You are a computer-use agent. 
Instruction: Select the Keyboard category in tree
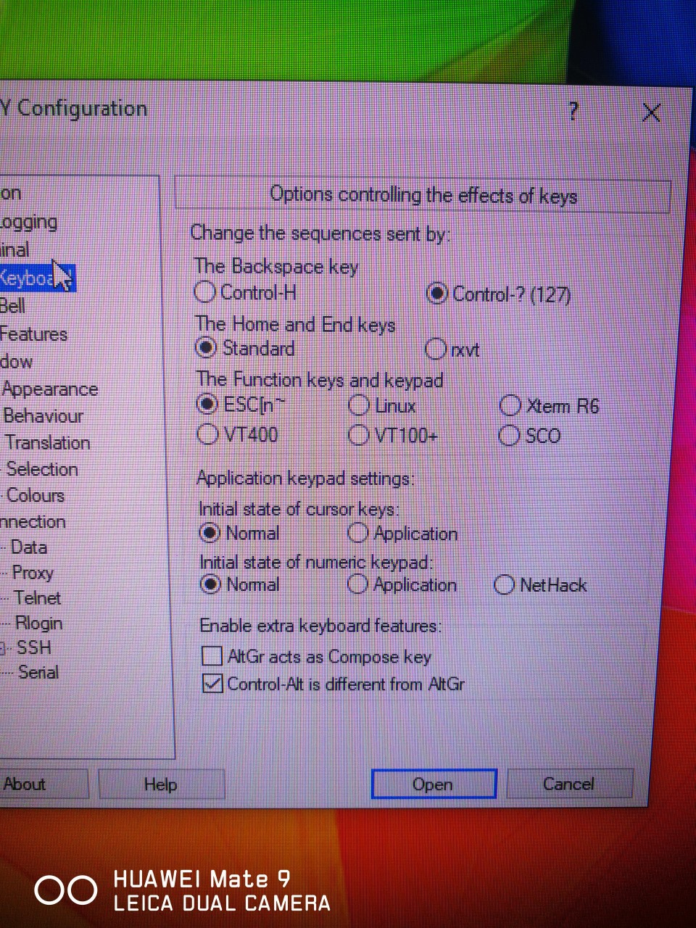tap(36, 278)
